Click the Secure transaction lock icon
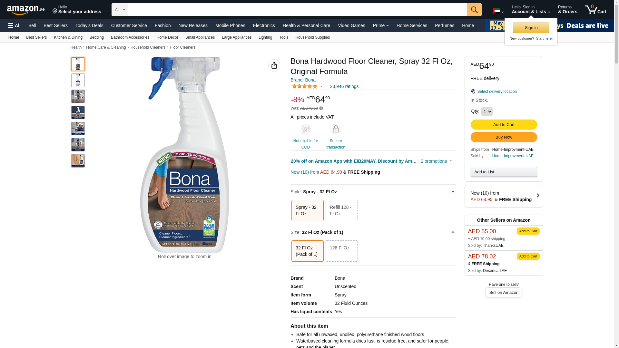Viewport: 619px width, 348px height. point(336,129)
